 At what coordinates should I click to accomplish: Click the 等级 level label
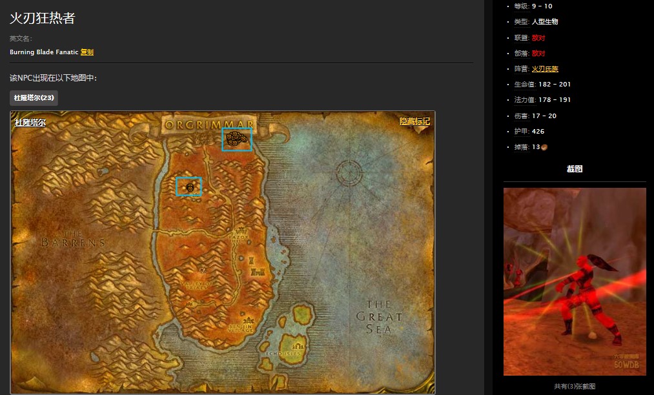(x=520, y=6)
